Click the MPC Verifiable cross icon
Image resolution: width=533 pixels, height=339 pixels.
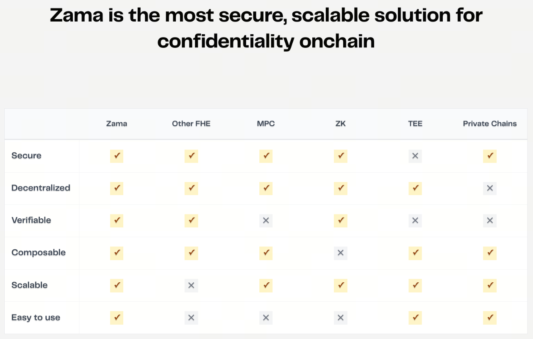[x=266, y=220]
